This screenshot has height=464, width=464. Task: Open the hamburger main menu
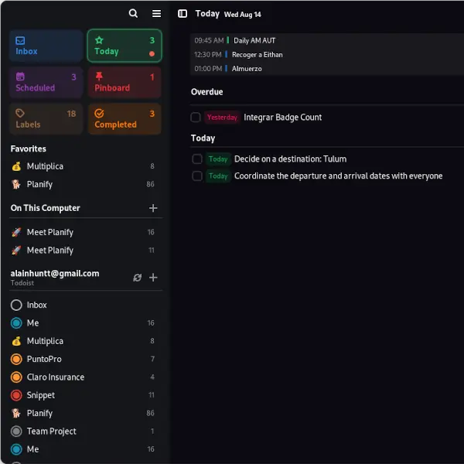tap(156, 13)
